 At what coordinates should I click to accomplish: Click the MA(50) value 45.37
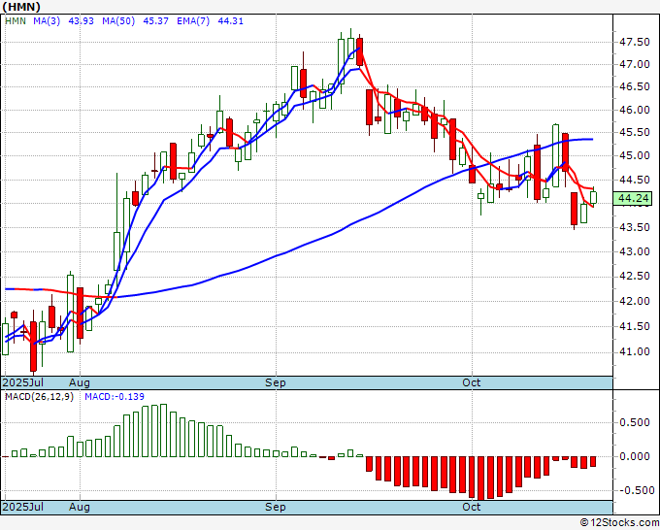155,21
